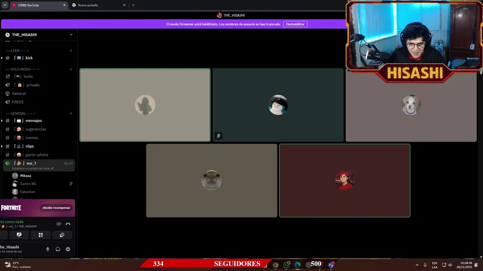The height and width of the screenshot is (271, 483).
Task: Open the WhatsApp taskbar icon
Action: (286, 265)
